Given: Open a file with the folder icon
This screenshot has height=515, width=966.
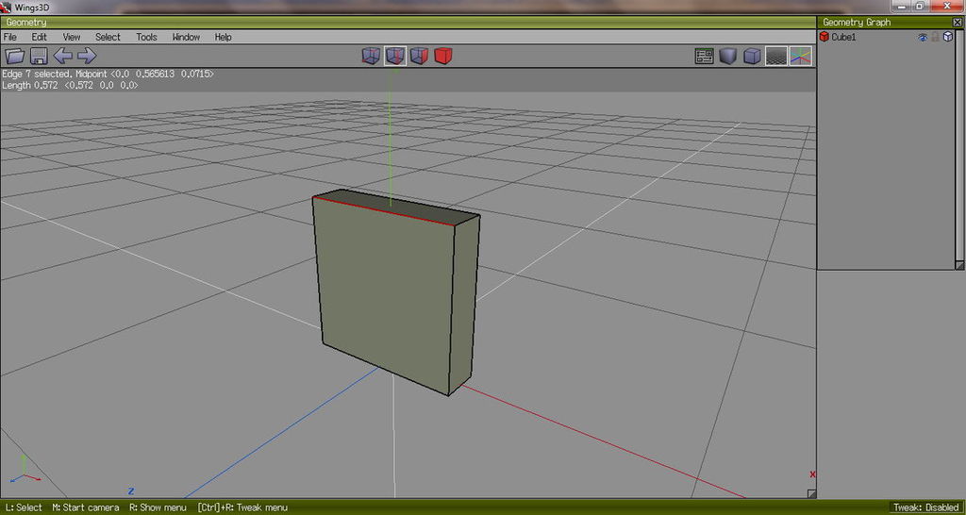Looking at the screenshot, I should click(x=14, y=56).
